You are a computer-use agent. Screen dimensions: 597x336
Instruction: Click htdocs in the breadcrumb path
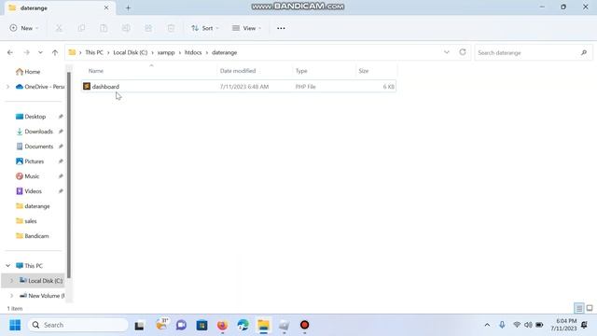193,52
